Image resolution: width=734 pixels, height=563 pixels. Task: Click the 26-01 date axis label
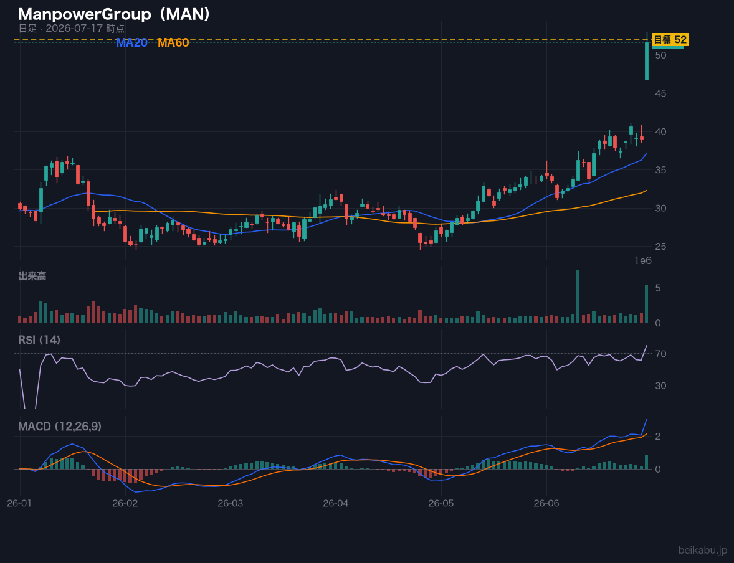point(19,504)
